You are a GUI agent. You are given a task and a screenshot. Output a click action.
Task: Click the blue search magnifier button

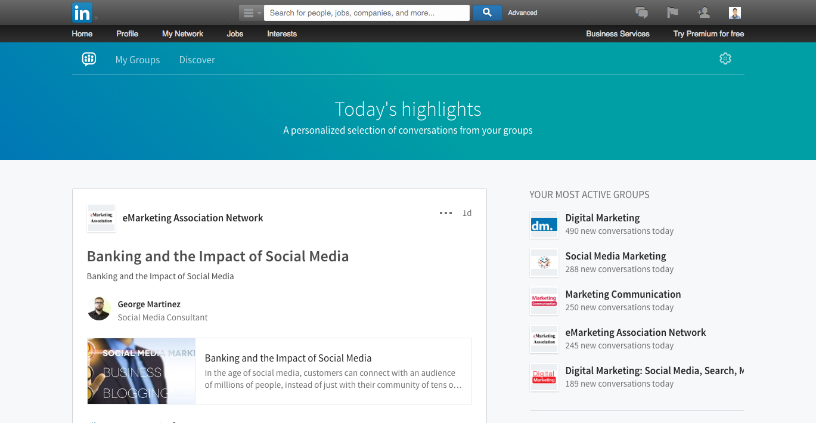point(487,13)
